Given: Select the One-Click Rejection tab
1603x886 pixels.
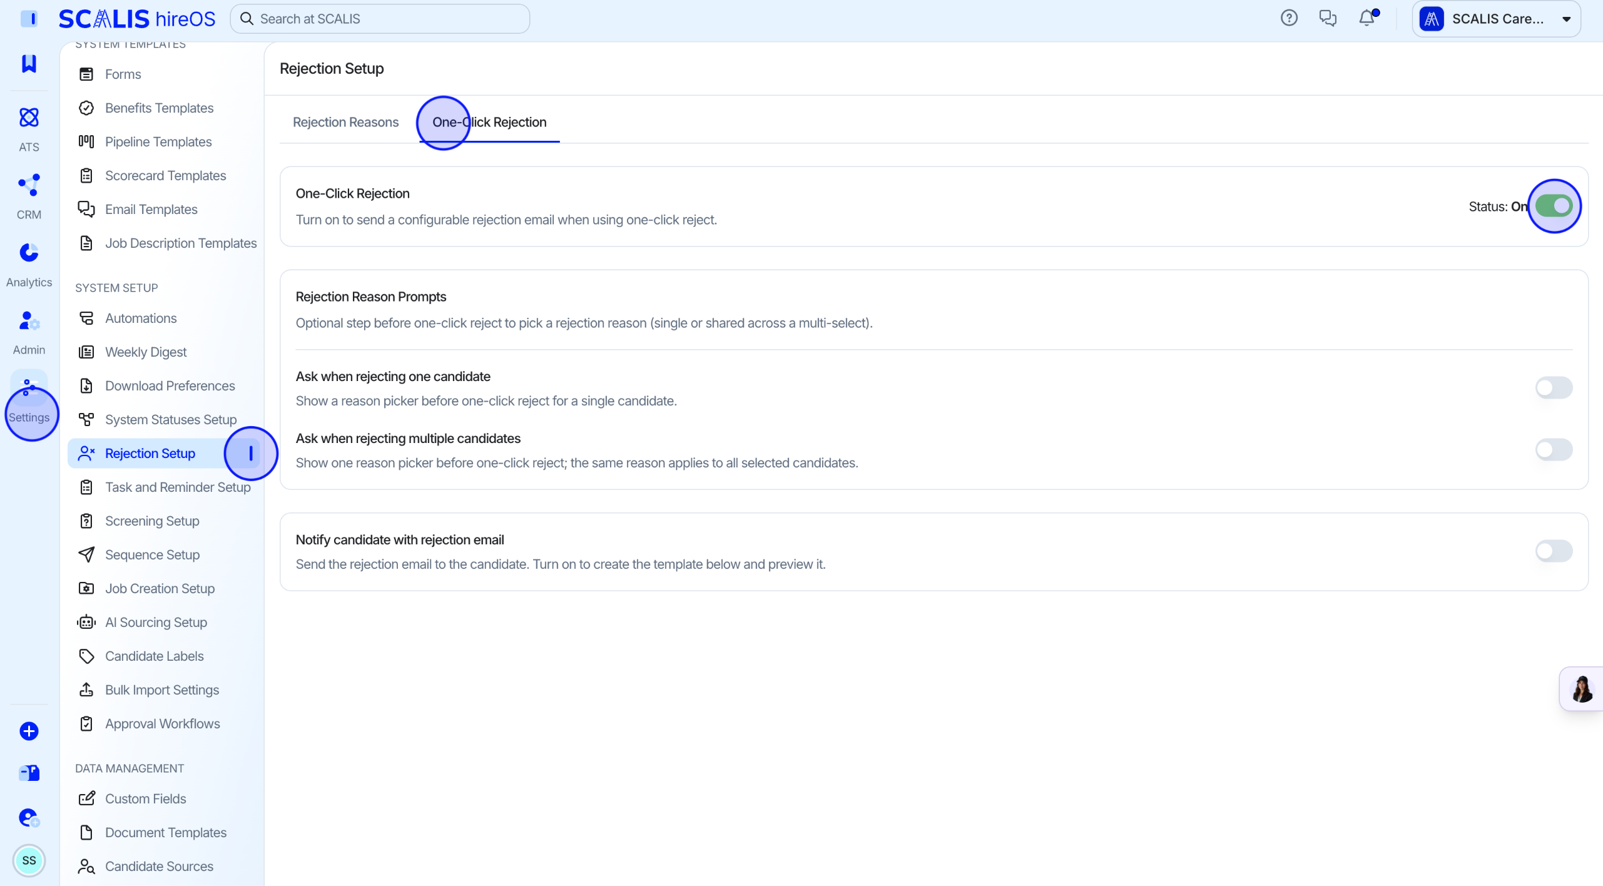Looking at the screenshot, I should pyautogui.click(x=489, y=122).
